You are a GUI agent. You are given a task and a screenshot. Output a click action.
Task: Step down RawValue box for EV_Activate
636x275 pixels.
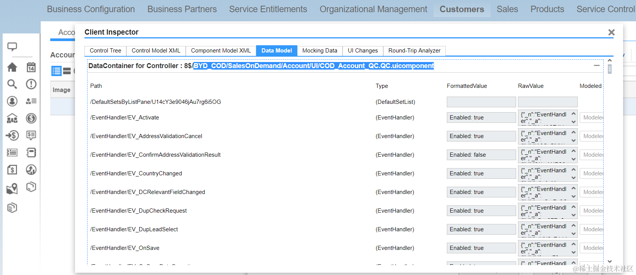(x=574, y=122)
